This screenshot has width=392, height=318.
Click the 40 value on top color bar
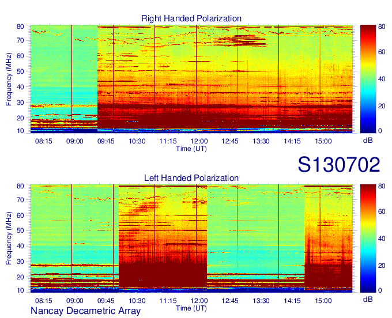(x=382, y=79)
